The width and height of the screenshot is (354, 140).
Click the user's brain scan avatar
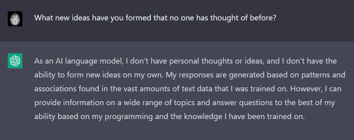pos(15,19)
